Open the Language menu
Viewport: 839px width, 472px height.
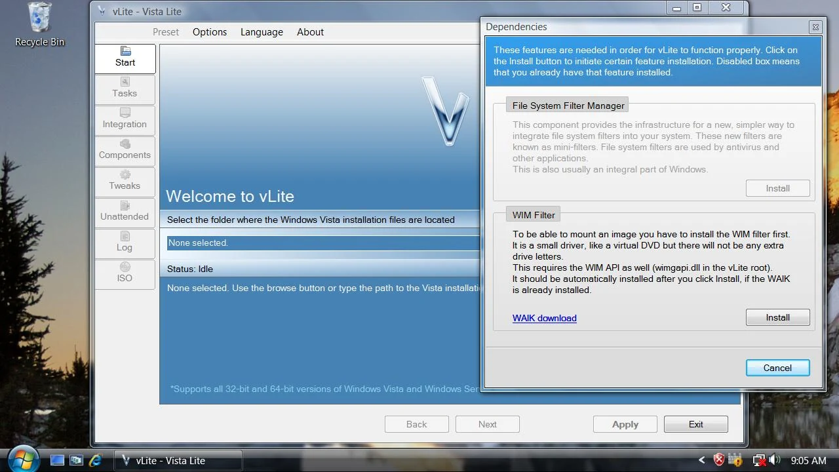(x=262, y=32)
